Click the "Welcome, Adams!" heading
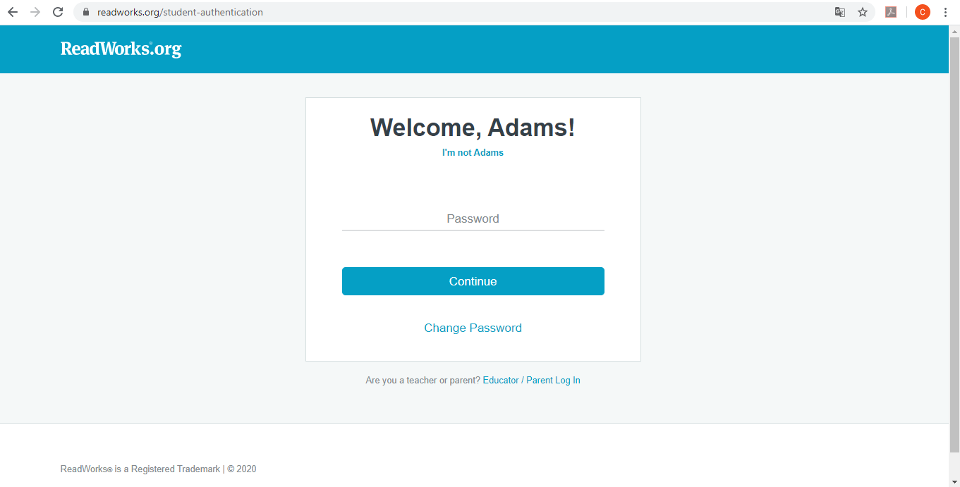960x487 pixels. 473,128
